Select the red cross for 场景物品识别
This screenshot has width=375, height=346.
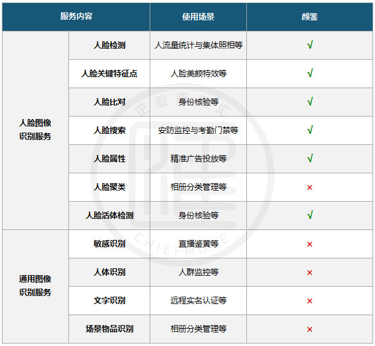tap(310, 329)
